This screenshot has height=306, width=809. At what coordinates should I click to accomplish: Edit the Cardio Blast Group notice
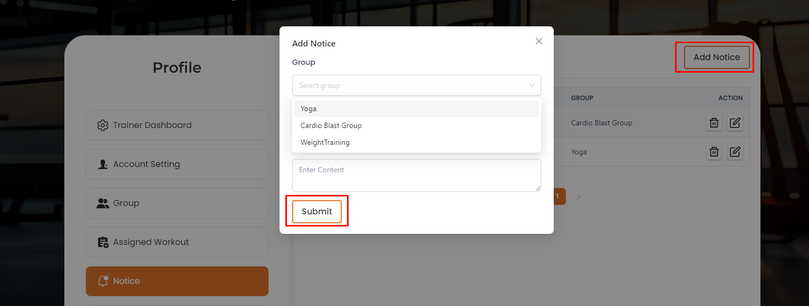coord(735,123)
